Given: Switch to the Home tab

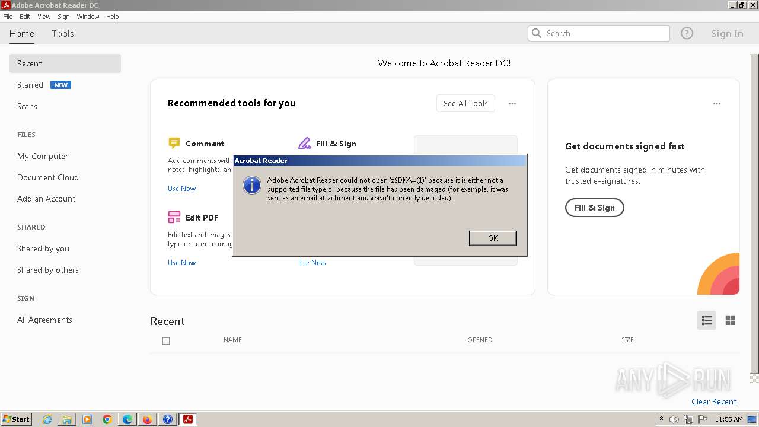Looking at the screenshot, I should [22, 34].
